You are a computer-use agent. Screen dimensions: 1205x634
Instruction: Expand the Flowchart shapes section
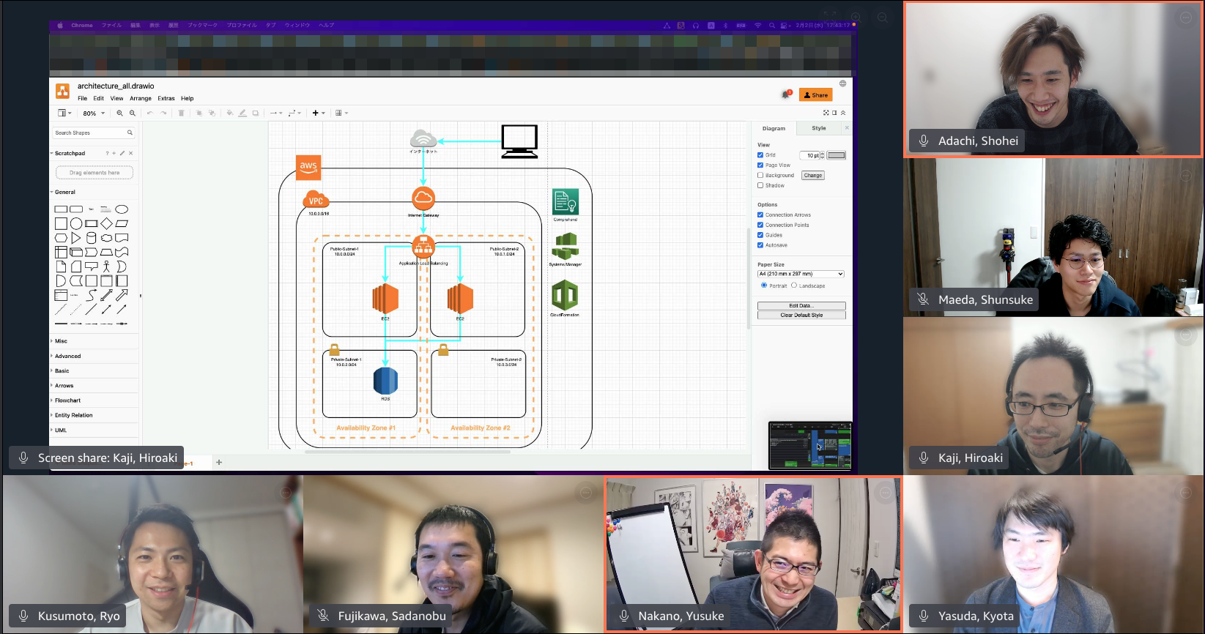tap(67, 400)
